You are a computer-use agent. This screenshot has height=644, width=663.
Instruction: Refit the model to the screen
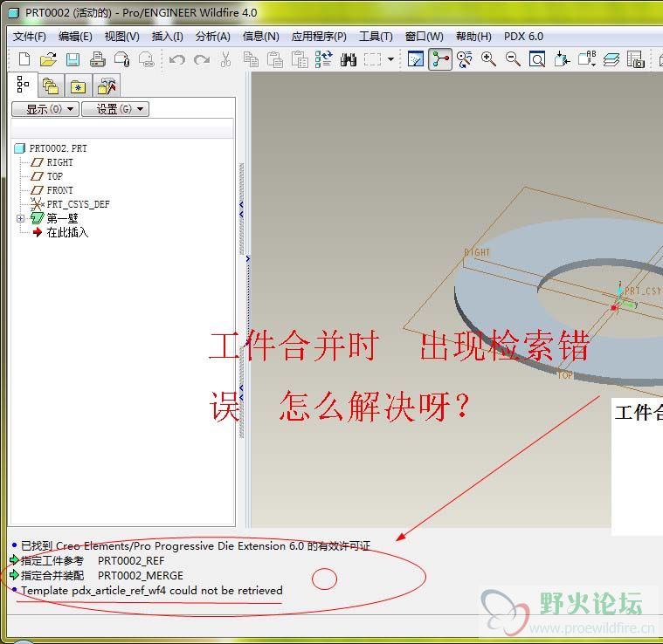537,59
